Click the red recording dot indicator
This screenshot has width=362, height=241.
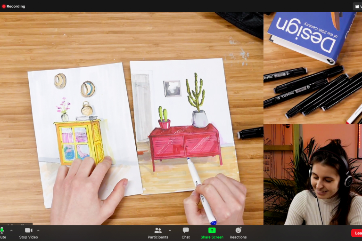click(x=4, y=6)
